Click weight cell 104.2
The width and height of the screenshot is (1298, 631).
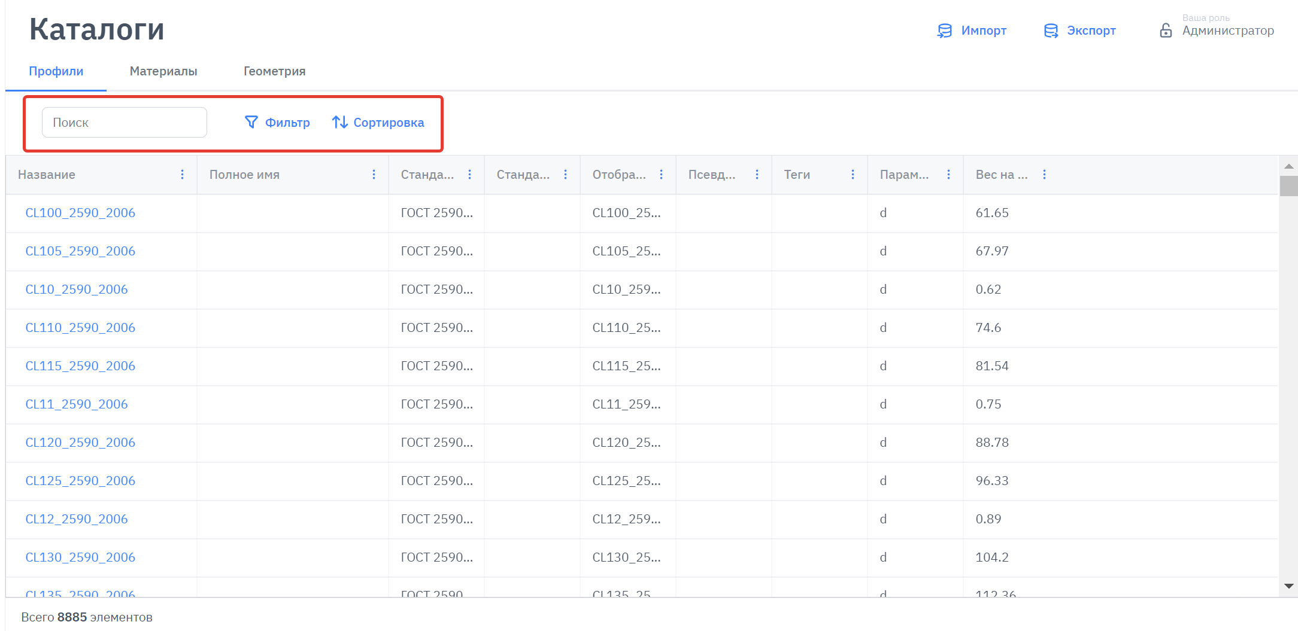pyautogui.click(x=992, y=557)
